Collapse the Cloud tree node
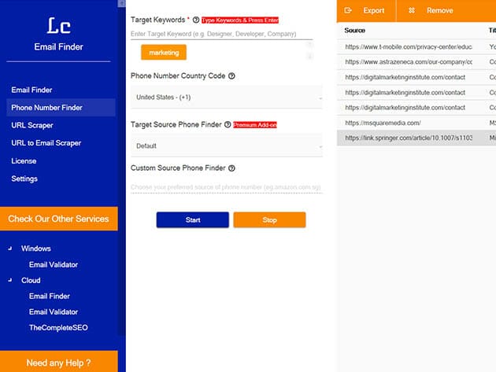Image resolution: width=496 pixels, height=372 pixels. tap(10, 280)
